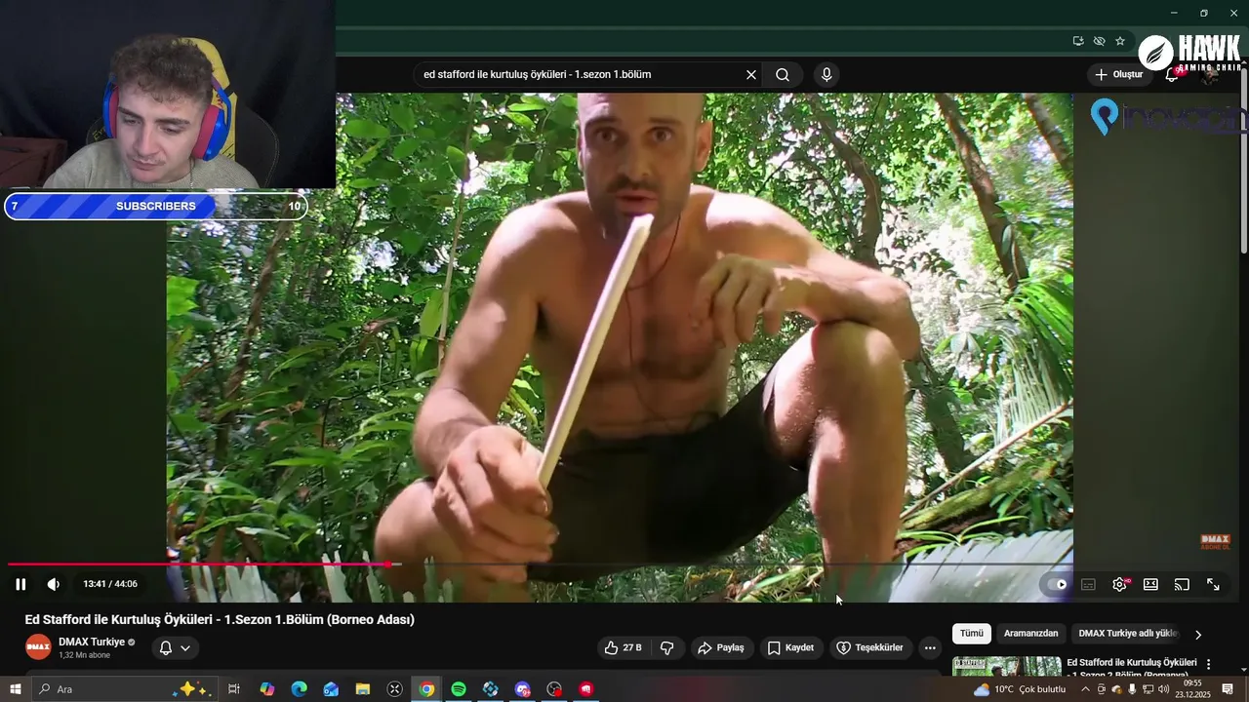Open options for recommended Romanya video
Image resolution: width=1249 pixels, height=702 pixels.
point(1209,664)
